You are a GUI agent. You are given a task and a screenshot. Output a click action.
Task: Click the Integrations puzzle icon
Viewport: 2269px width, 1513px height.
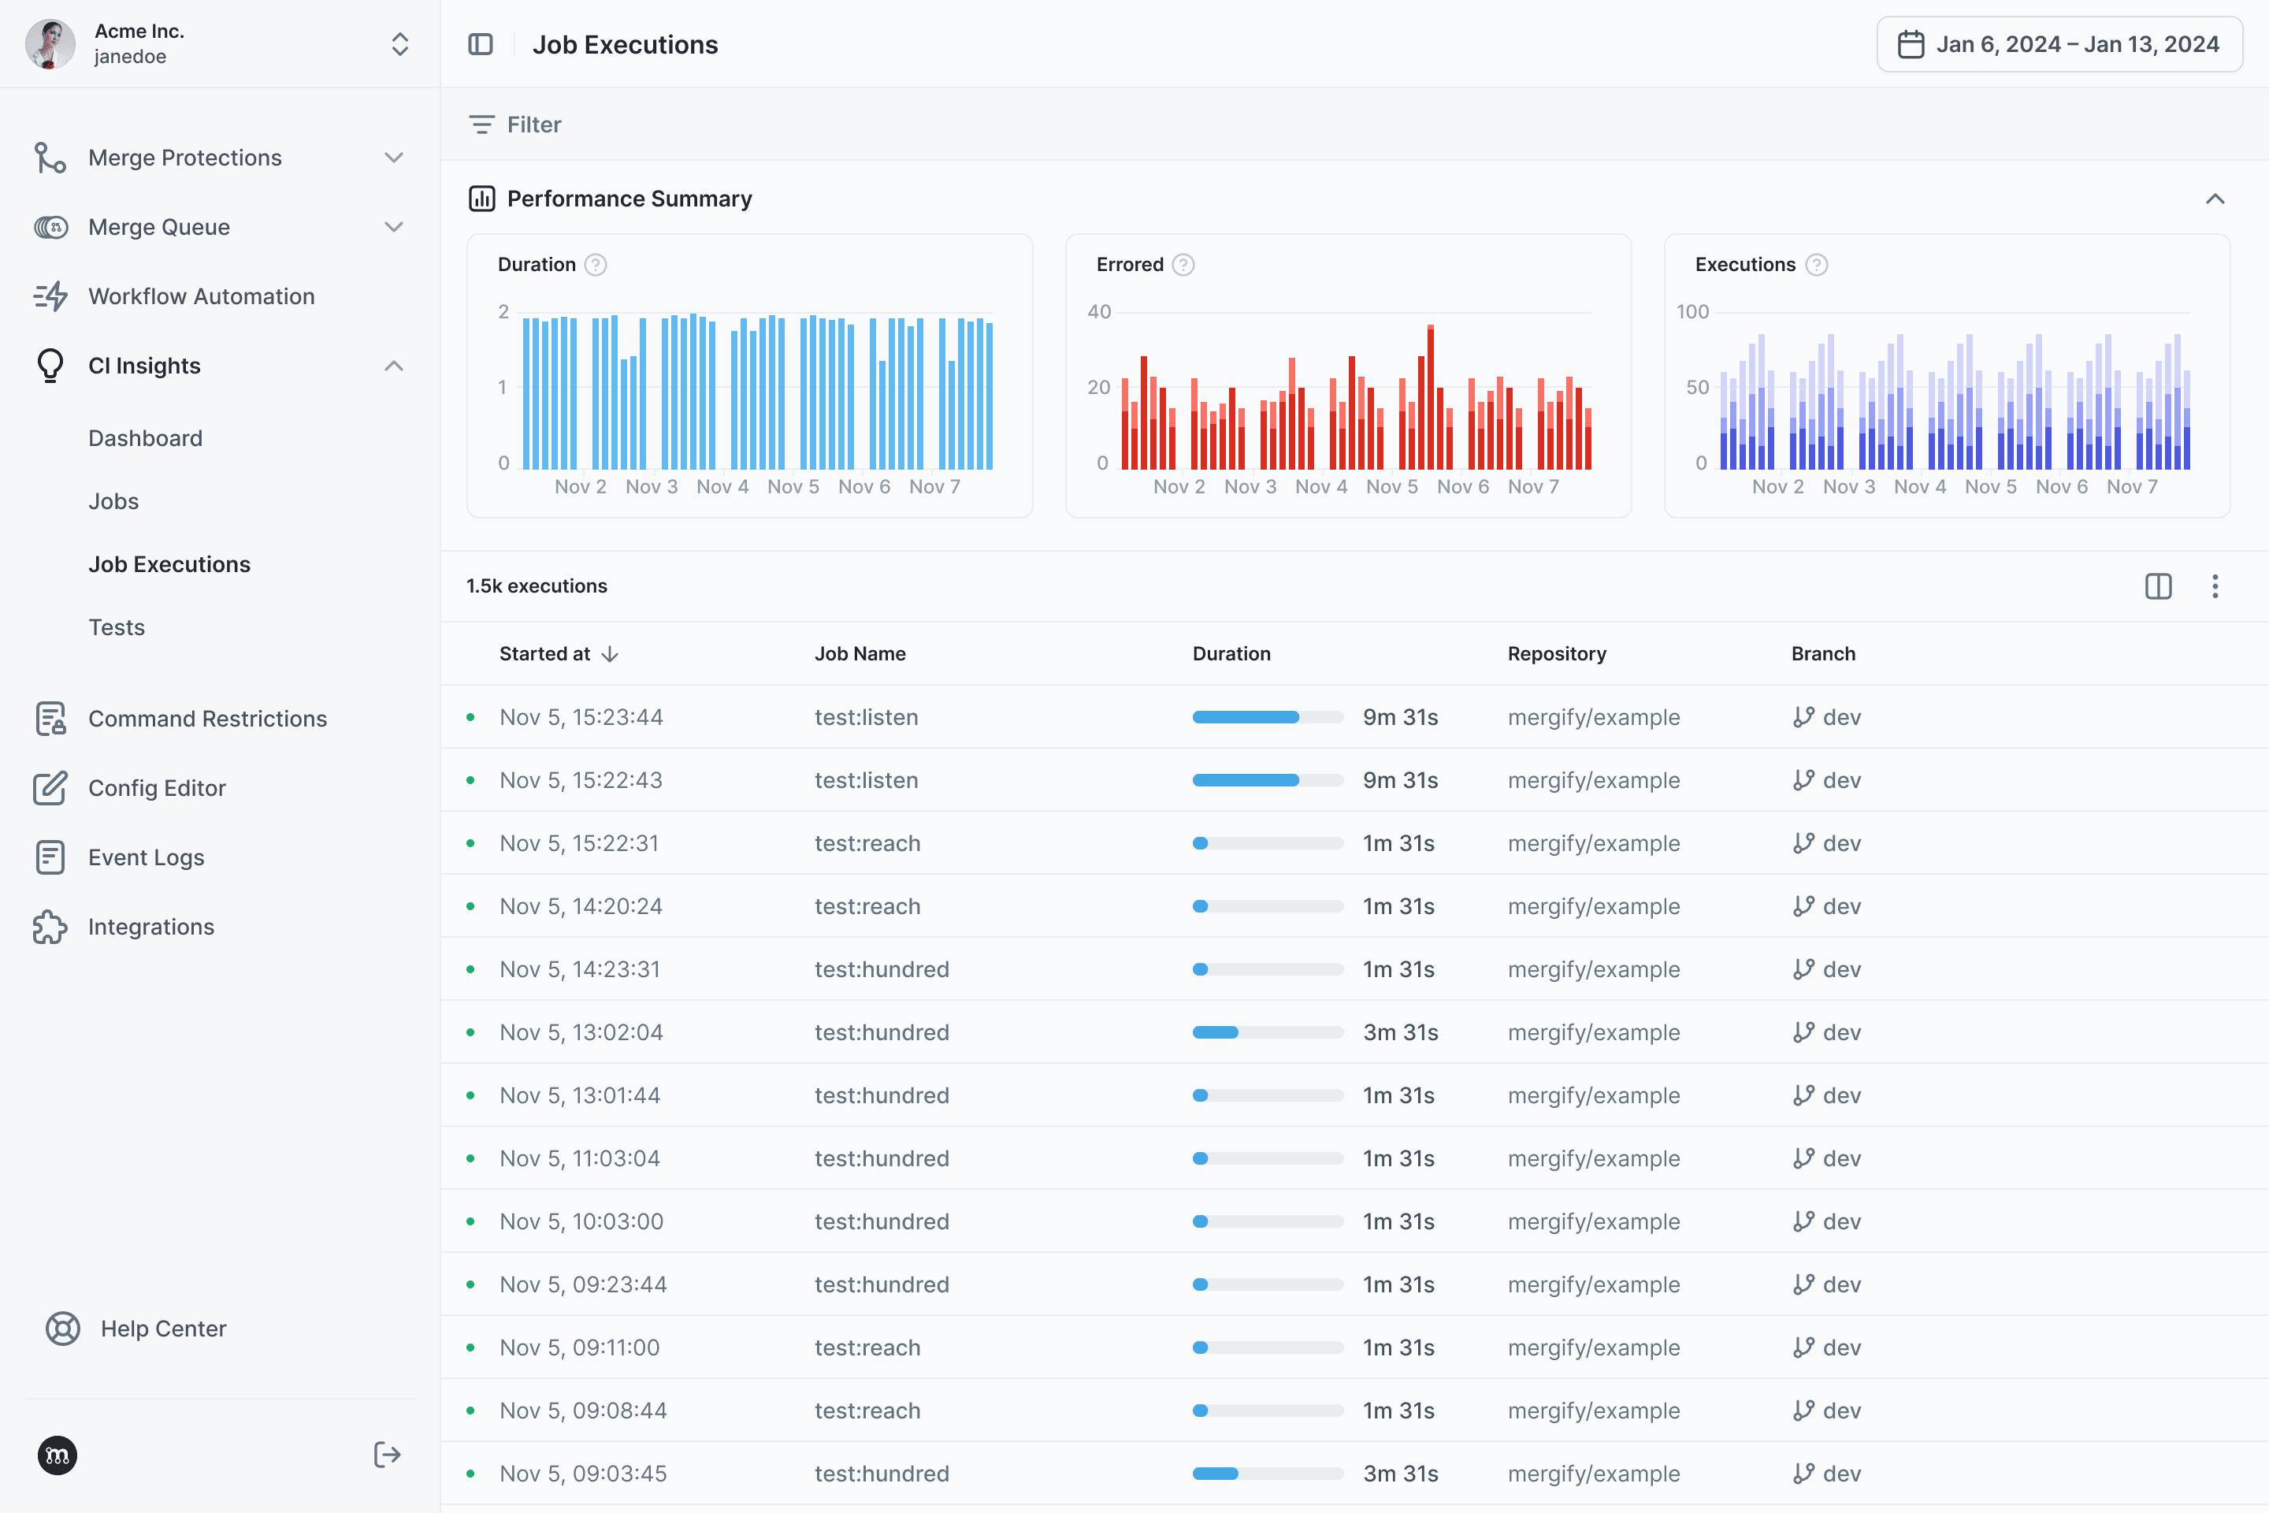(50, 927)
